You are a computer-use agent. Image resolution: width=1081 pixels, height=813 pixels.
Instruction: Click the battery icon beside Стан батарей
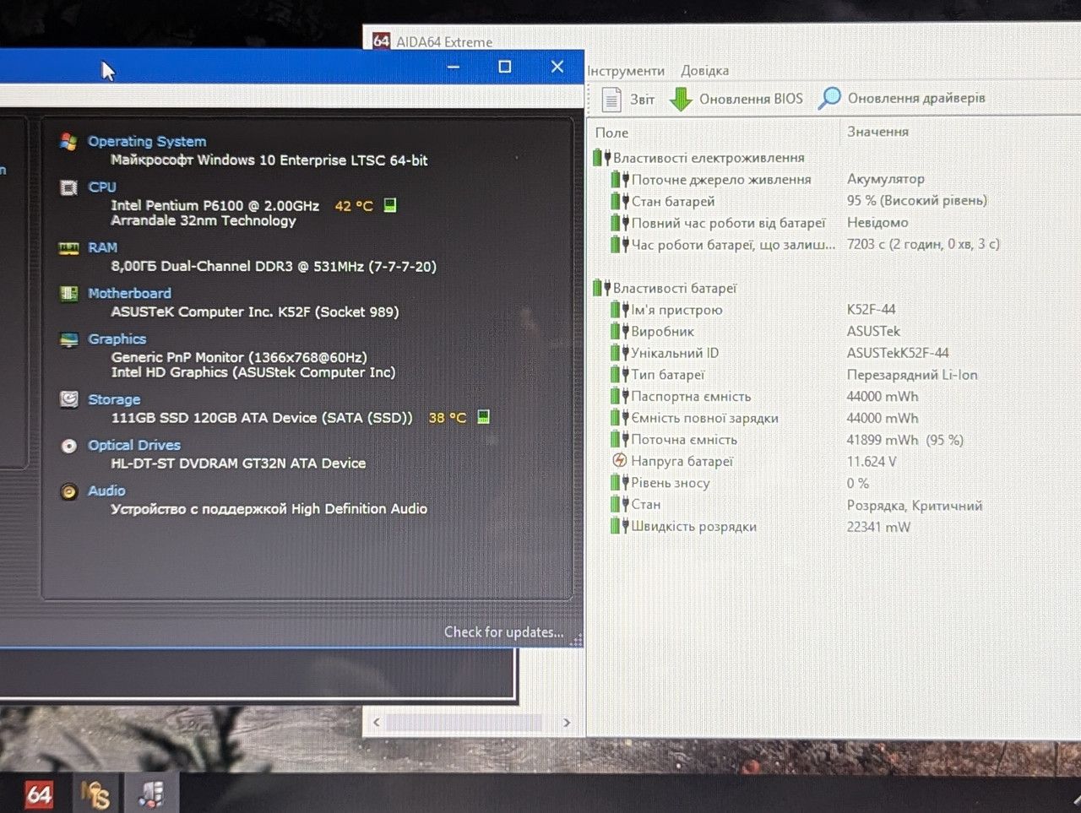pos(620,201)
